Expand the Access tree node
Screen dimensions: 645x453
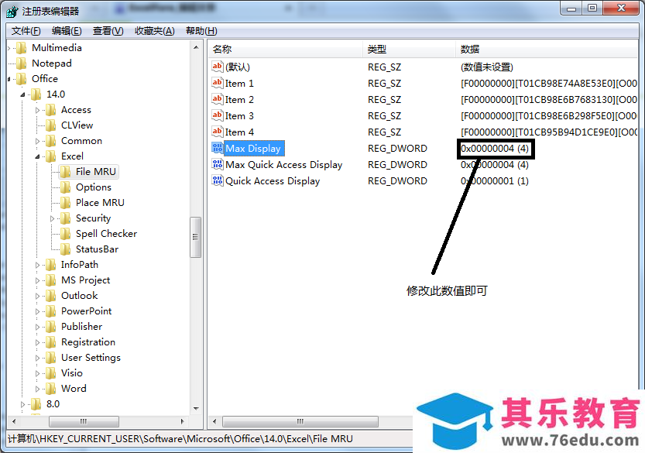(37, 110)
